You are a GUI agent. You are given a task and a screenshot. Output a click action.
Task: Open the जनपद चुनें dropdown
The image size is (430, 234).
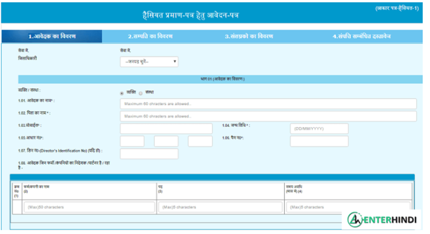click(149, 62)
